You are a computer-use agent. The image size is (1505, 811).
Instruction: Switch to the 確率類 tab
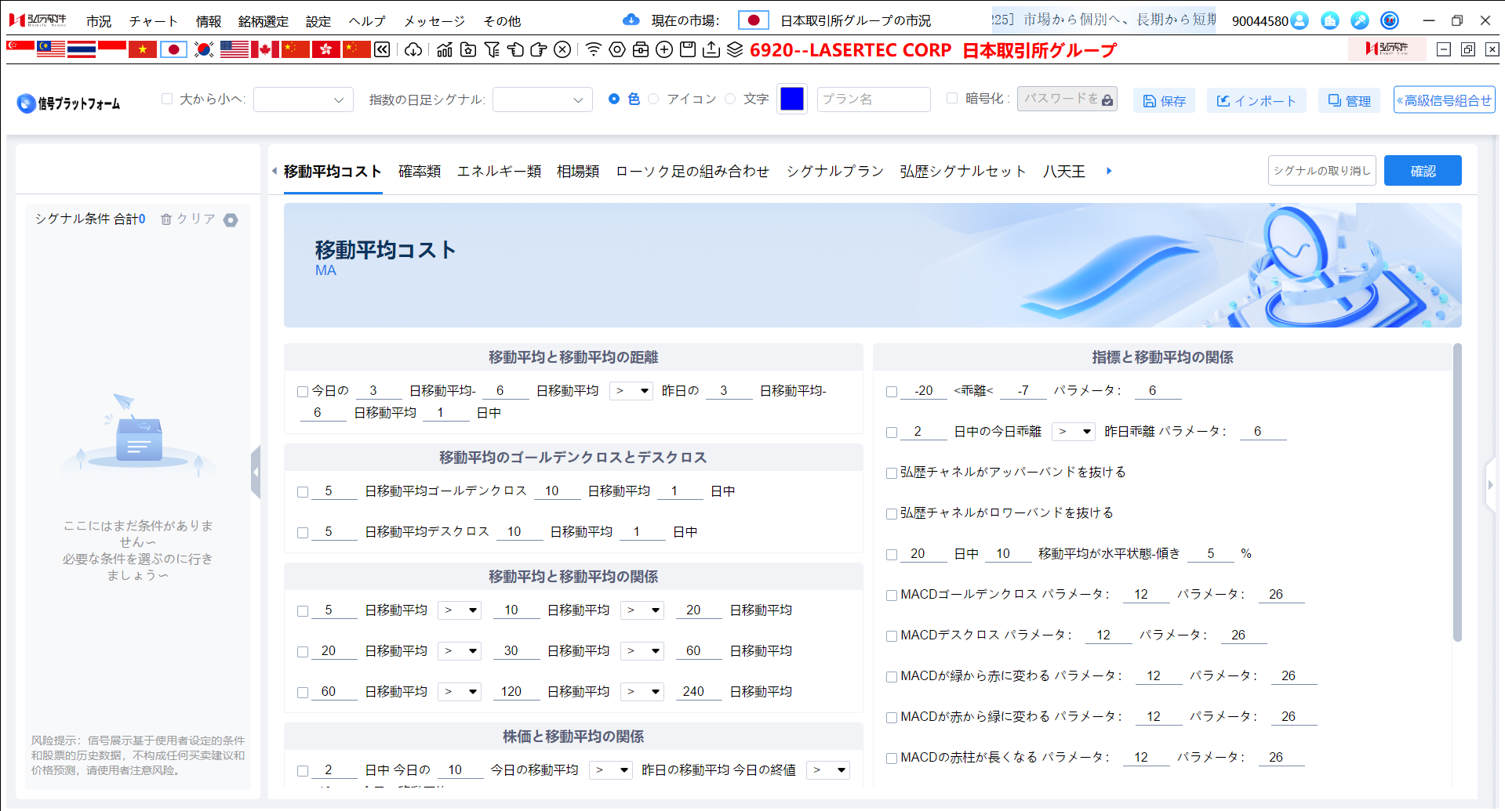(420, 171)
